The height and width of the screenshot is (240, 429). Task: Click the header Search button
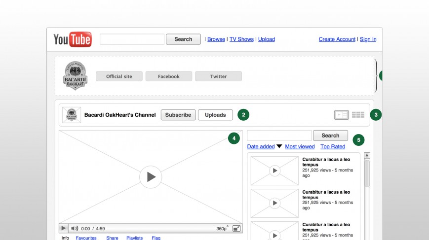click(183, 39)
